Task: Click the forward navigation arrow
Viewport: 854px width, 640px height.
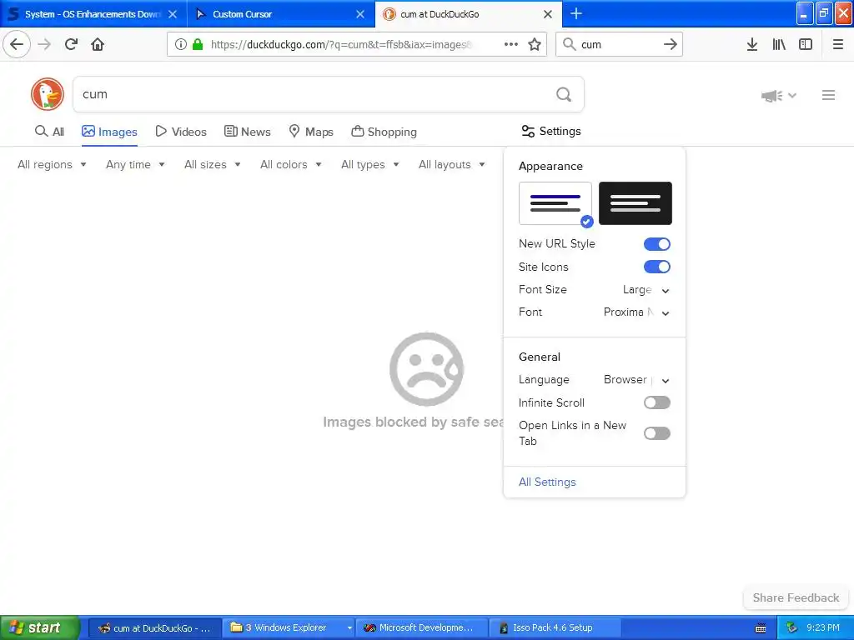Action: 44,44
